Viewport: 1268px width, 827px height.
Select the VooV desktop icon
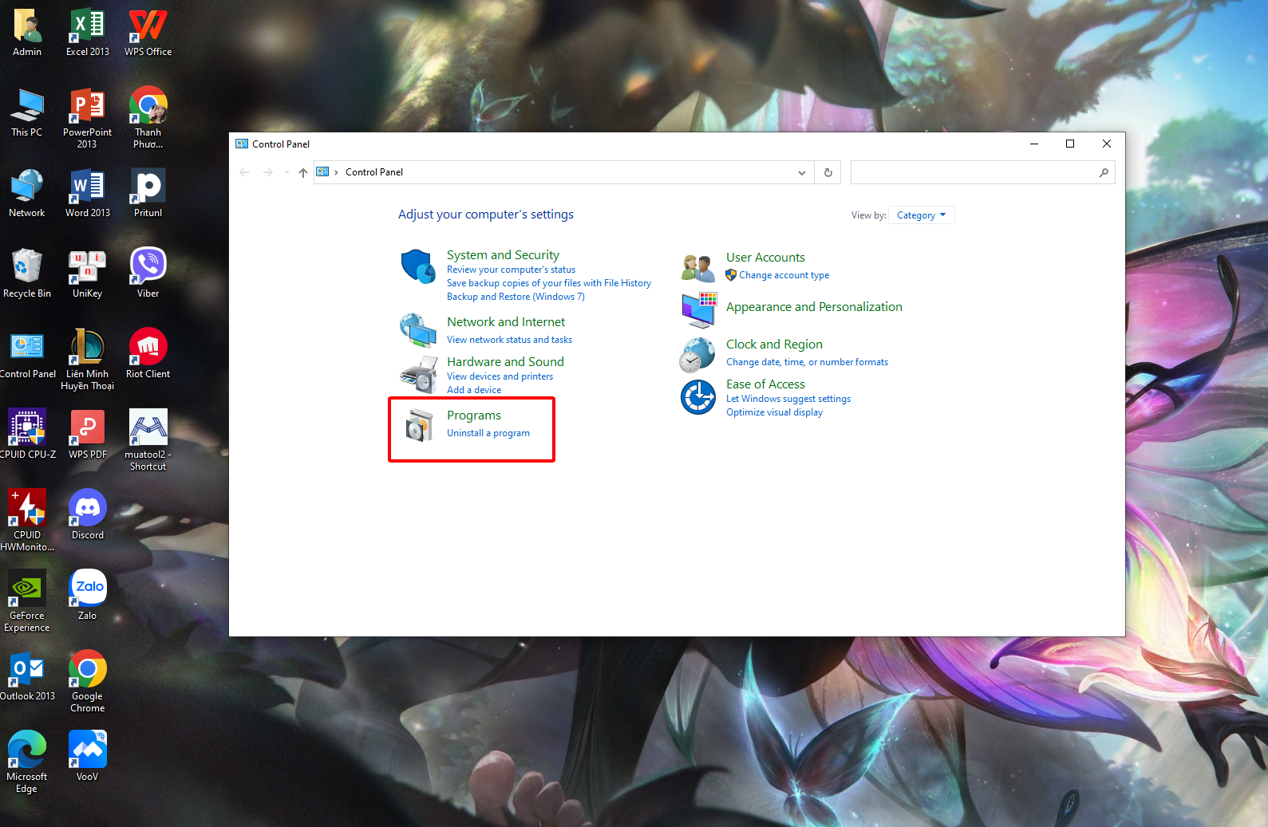tap(88, 757)
